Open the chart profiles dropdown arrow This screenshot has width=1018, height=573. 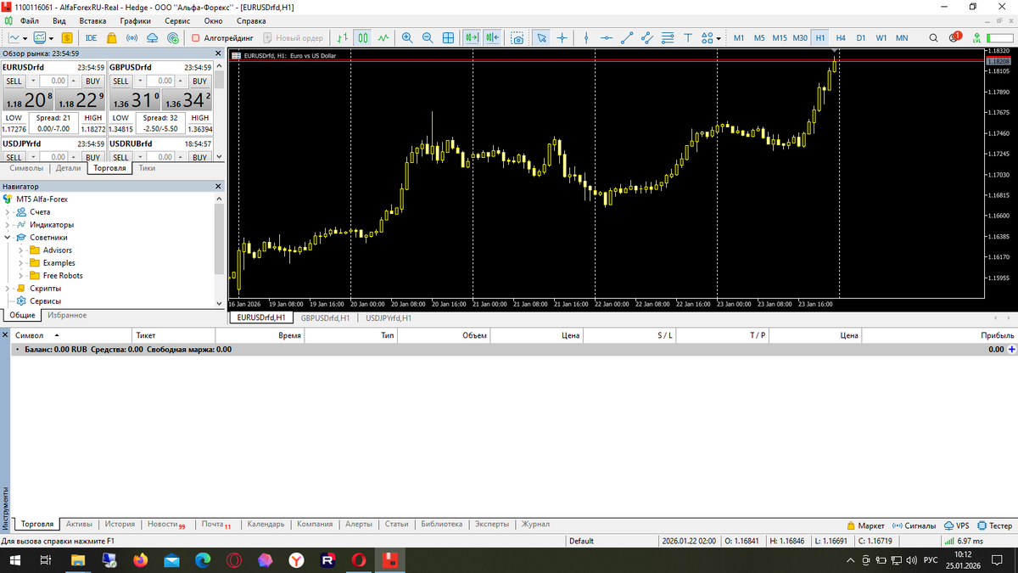click(51, 38)
